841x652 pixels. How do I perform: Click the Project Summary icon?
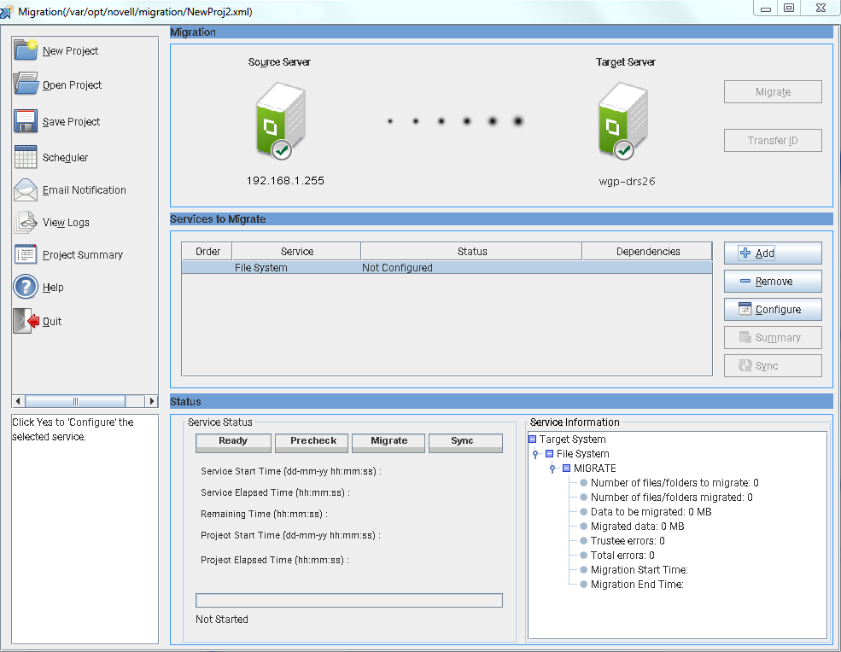(x=26, y=254)
